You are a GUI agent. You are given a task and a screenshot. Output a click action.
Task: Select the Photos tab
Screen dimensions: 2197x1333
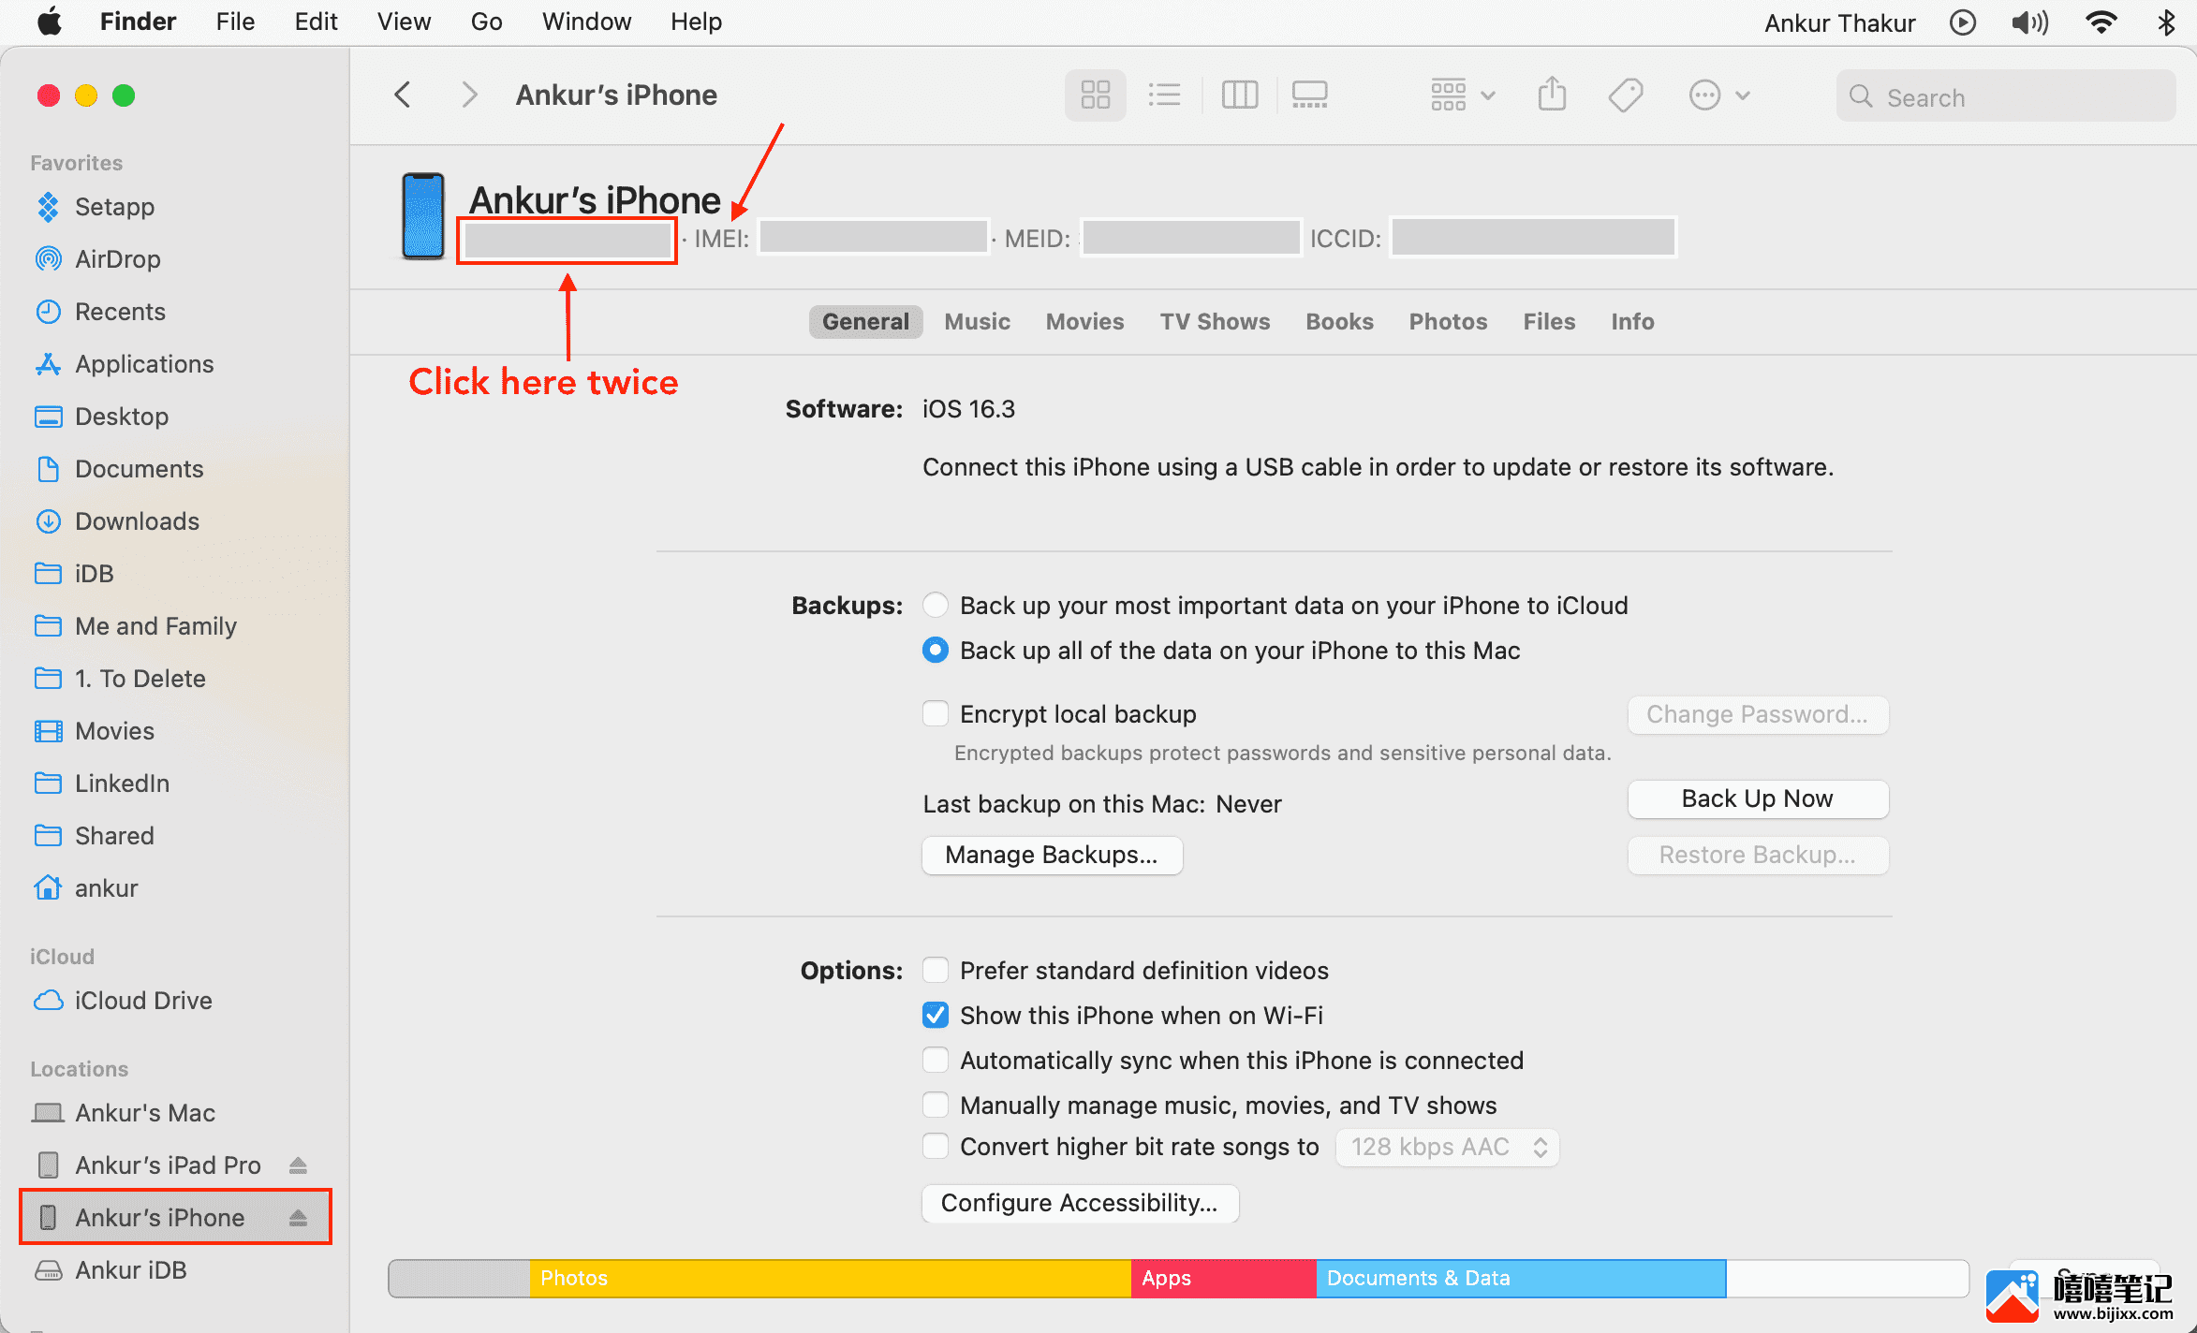(1445, 323)
